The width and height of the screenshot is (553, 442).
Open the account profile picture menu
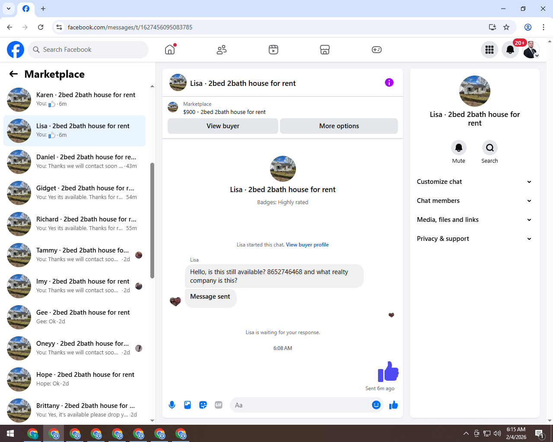click(x=531, y=50)
